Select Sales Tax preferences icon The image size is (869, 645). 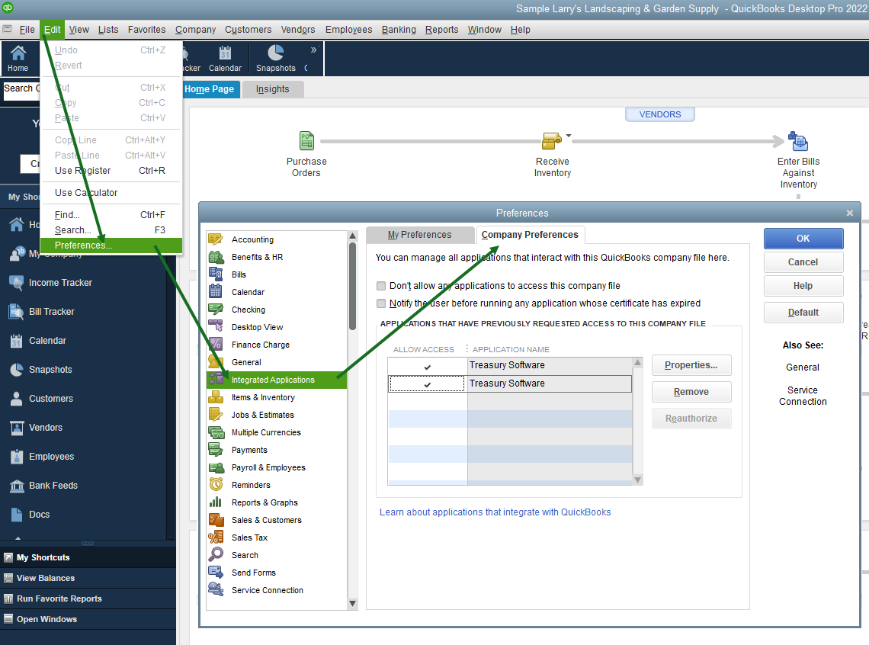point(216,537)
